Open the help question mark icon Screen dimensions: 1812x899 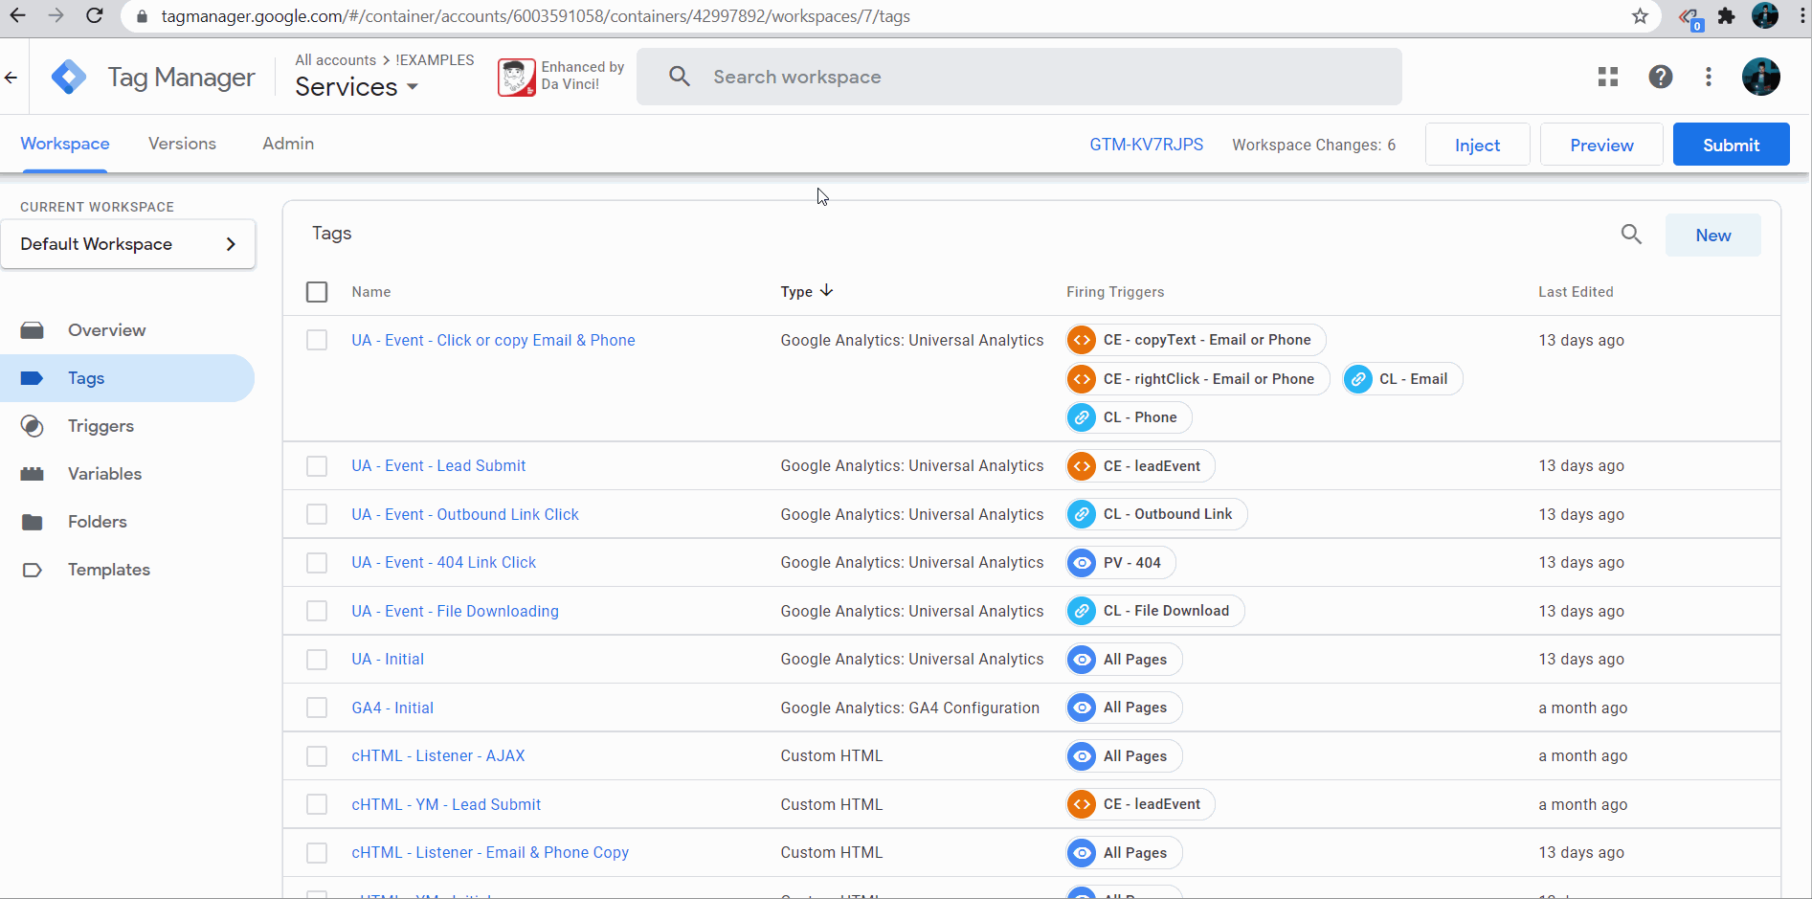(1661, 77)
